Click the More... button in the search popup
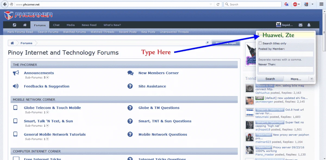The height and width of the screenshot is (160, 326). (296, 79)
